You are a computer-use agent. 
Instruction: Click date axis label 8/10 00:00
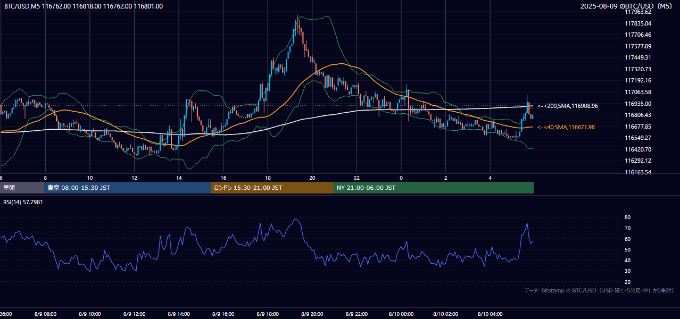point(401,314)
